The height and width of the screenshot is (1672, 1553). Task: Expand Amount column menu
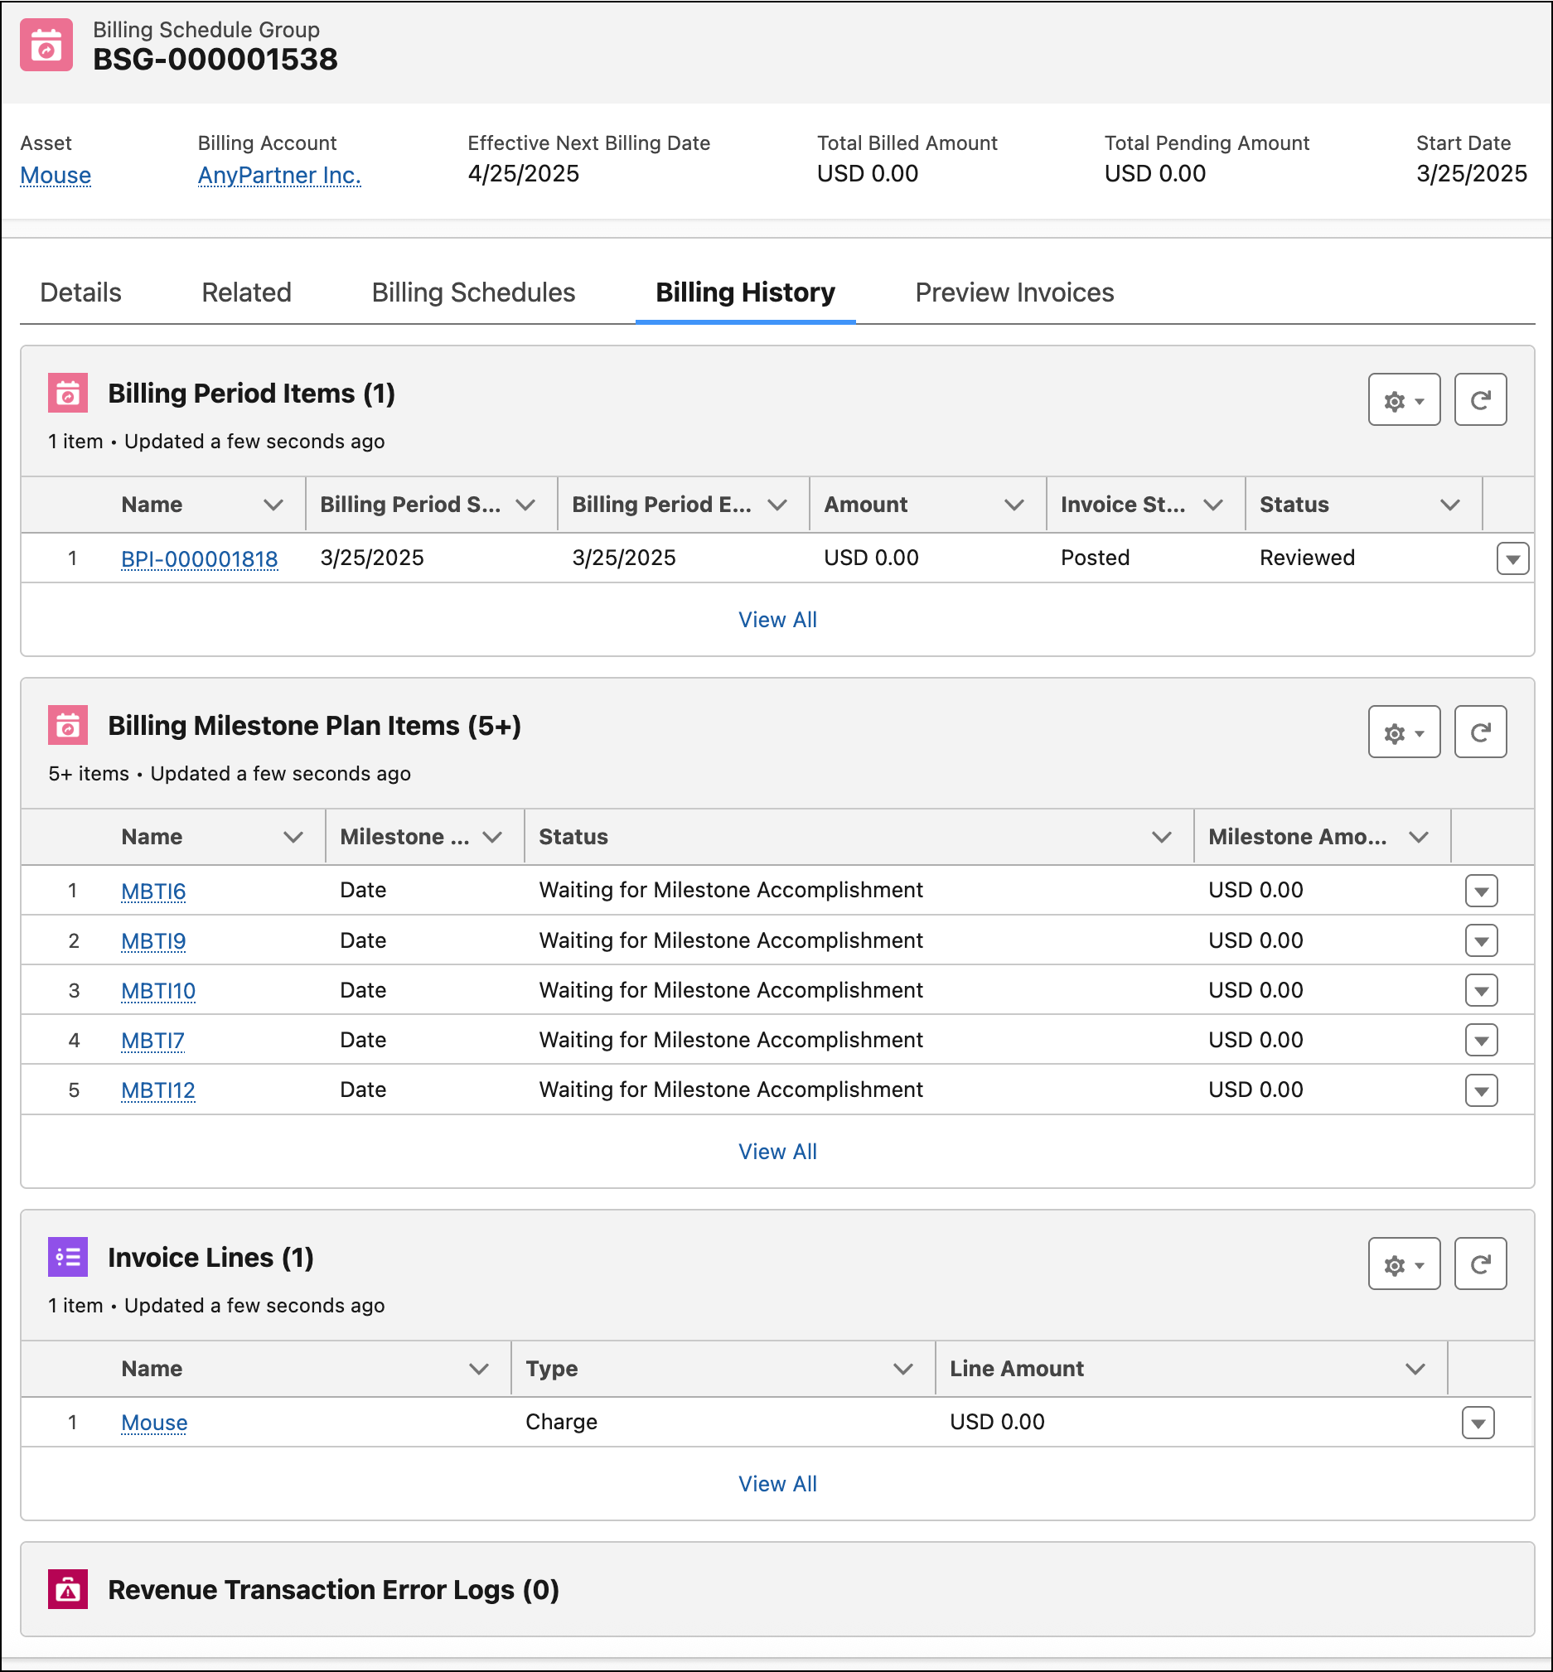(1014, 505)
